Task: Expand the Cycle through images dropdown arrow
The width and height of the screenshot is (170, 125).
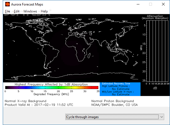Action: [162, 117]
